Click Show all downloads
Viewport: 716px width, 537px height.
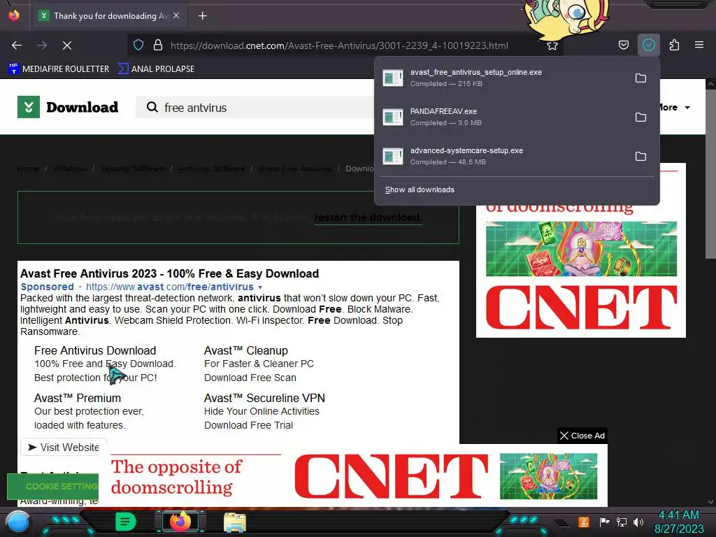pyautogui.click(x=420, y=189)
